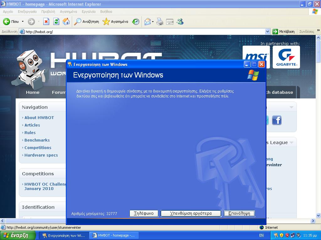Click the 11:35 μμ clock in the taskbar
The width and height of the screenshot is (321, 240).
pos(310,236)
